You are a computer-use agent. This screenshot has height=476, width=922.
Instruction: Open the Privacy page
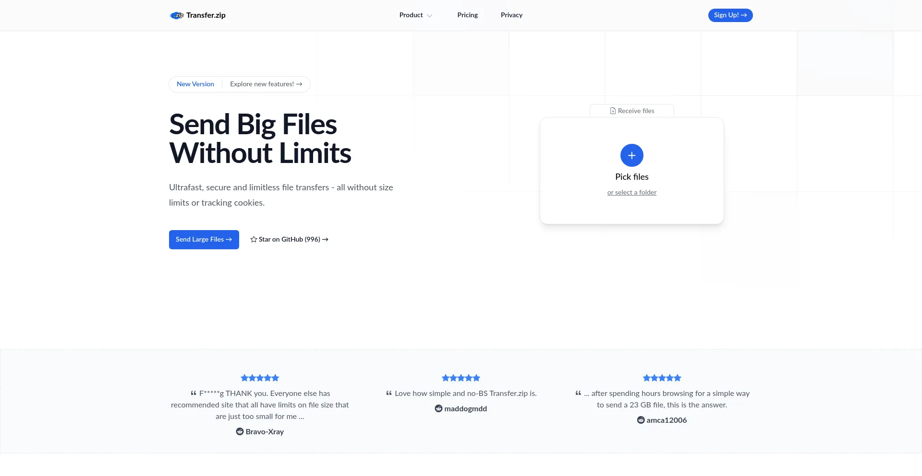tap(511, 15)
